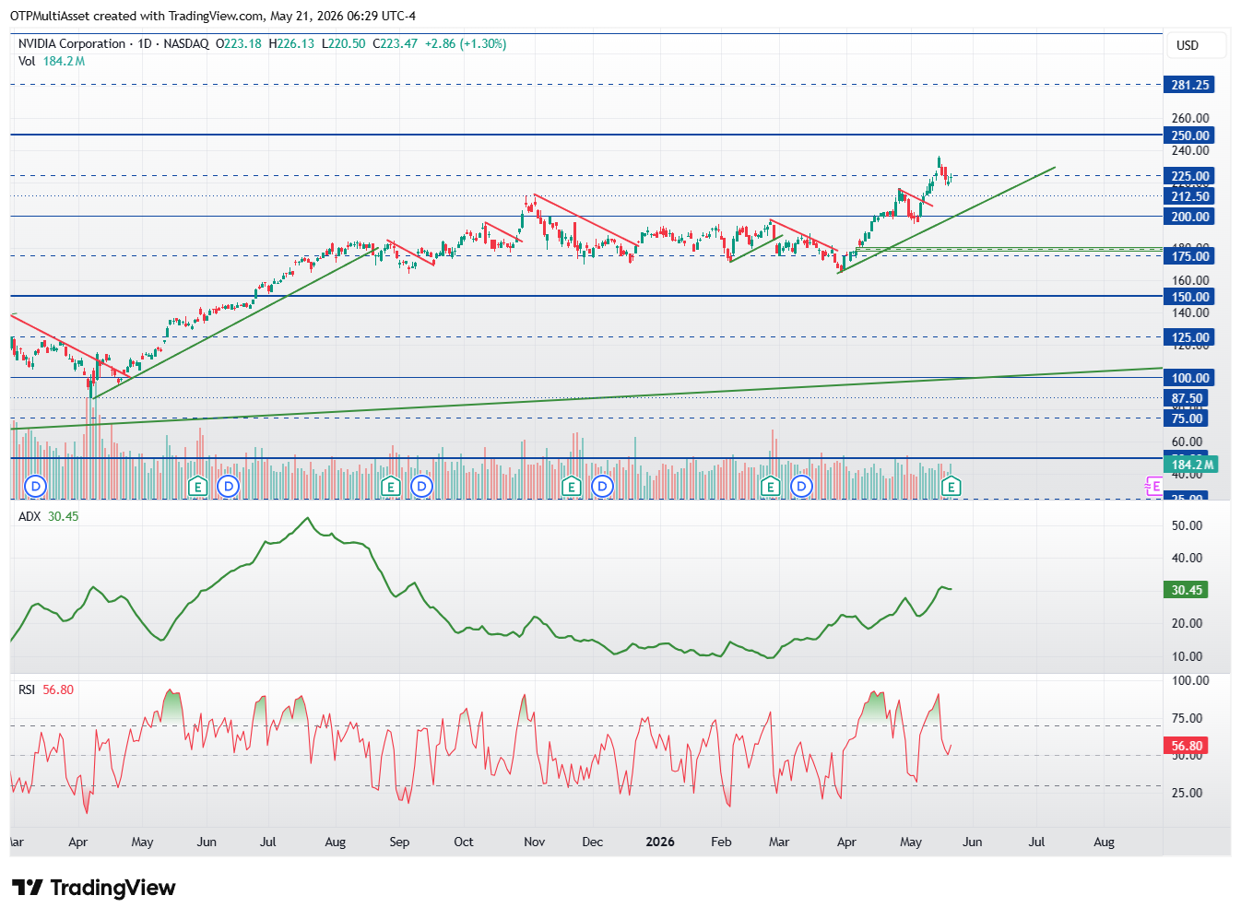Select the 200.00 price level label
This screenshot has height=919, width=1241.
coord(1189,217)
